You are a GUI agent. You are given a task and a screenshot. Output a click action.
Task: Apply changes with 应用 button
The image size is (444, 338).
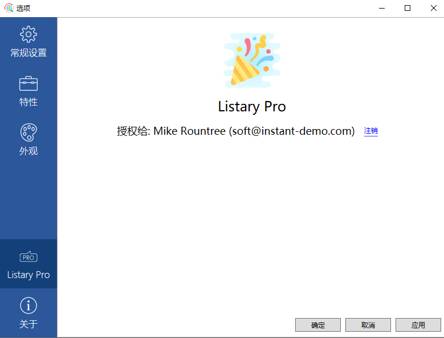pos(418,325)
